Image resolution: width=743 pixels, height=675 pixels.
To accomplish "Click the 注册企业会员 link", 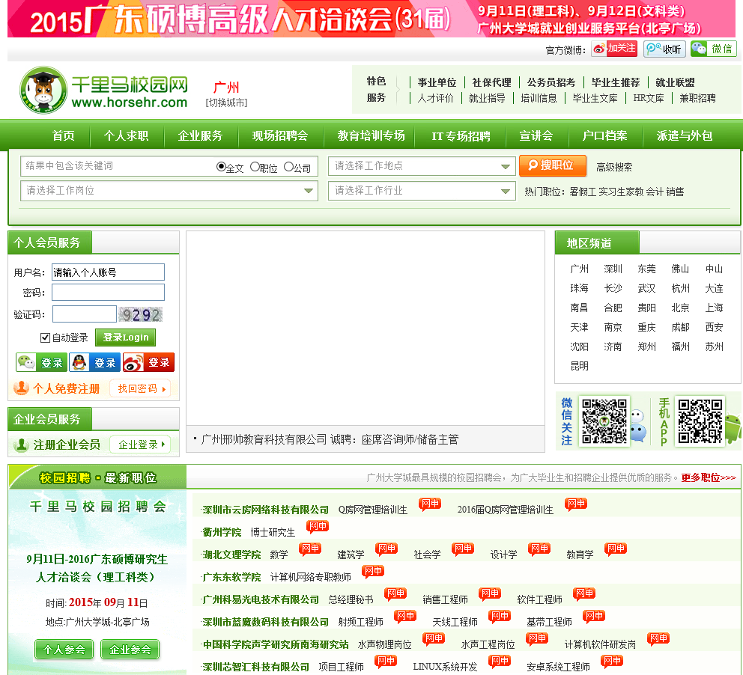I will (67, 445).
